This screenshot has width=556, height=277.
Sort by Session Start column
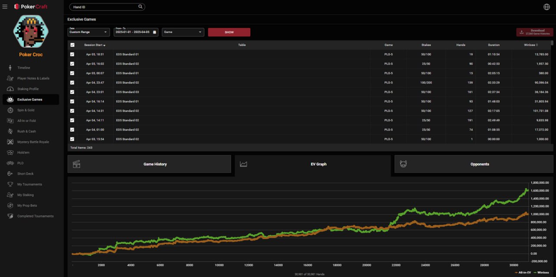[95, 45]
